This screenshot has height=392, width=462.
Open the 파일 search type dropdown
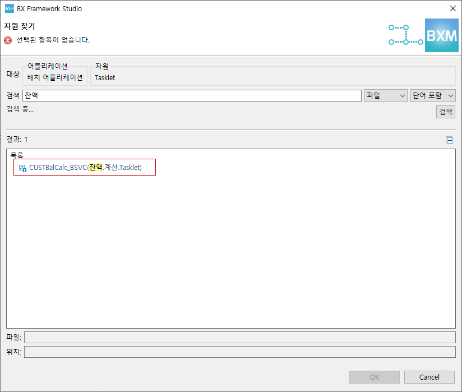tap(385, 95)
